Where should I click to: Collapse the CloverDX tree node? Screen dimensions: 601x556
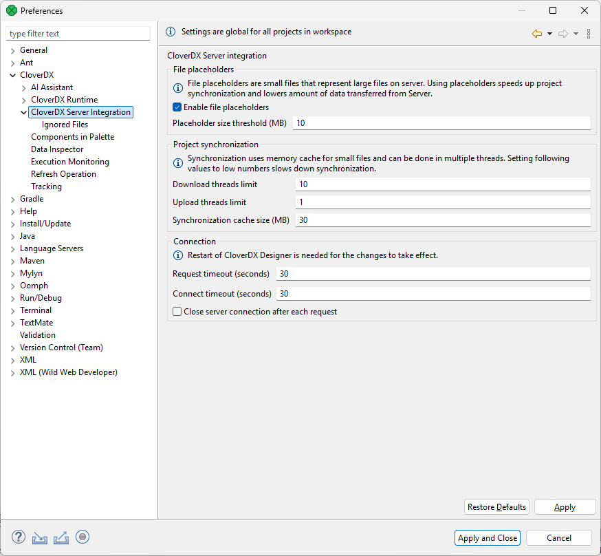[x=12, y=75]
